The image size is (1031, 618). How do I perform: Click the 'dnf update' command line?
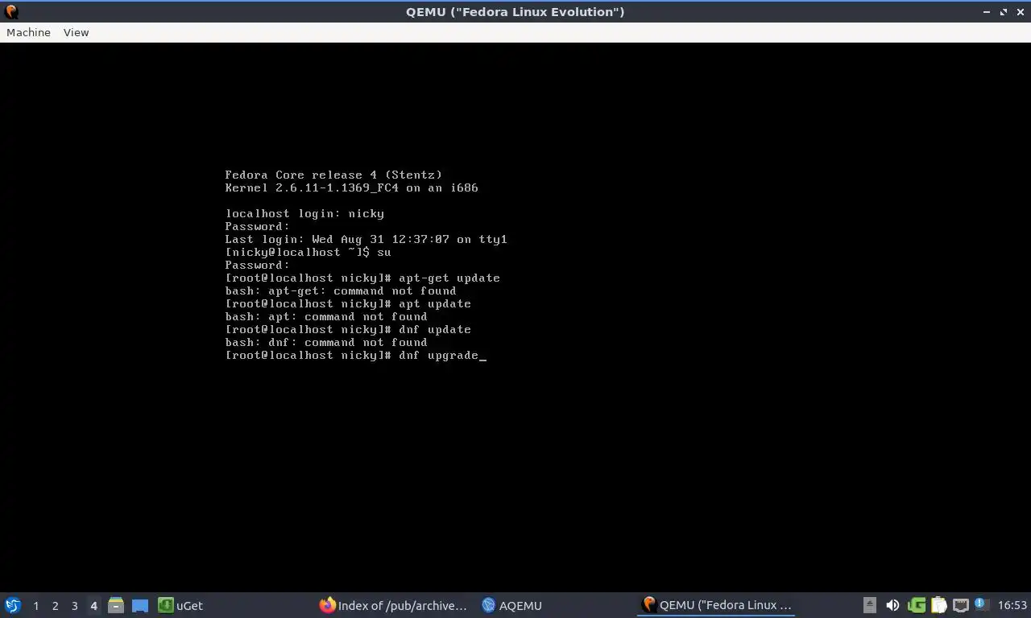(x=348, y=329)
